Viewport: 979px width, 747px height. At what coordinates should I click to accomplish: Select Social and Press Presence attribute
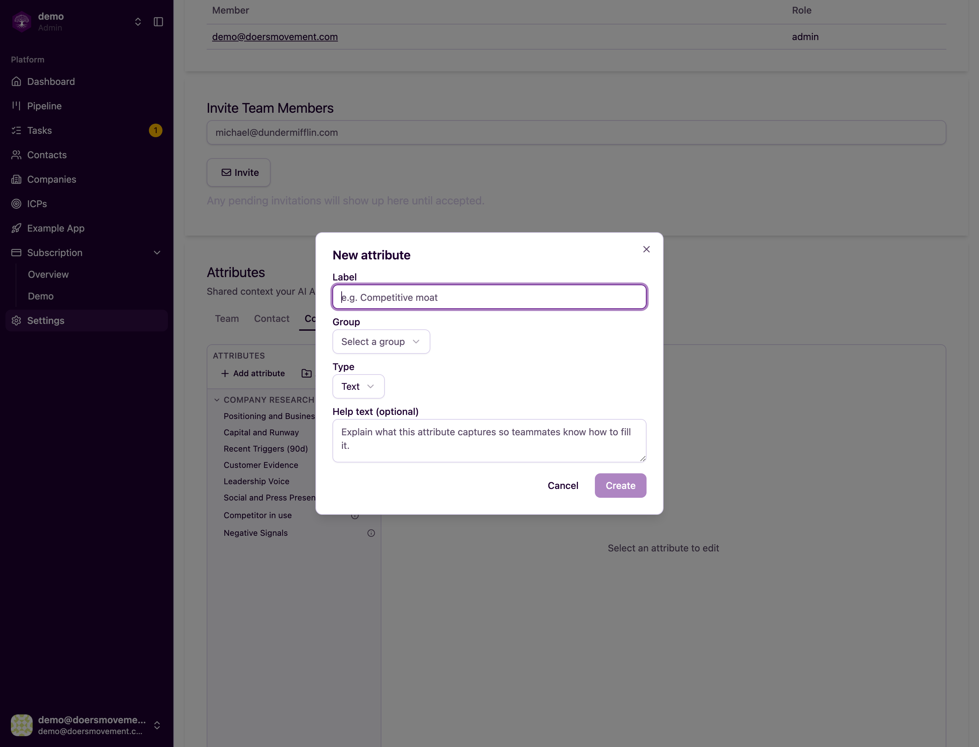[x=269, y=498]
